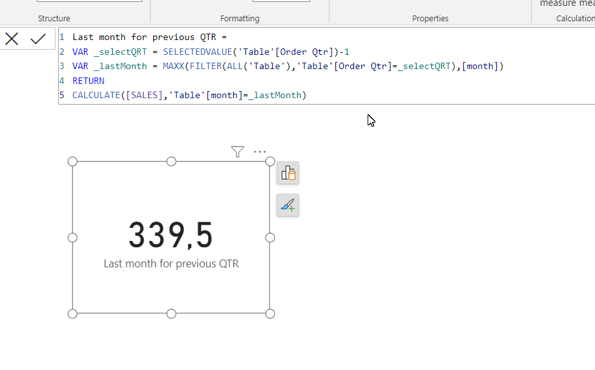
Task: Commit the measure with the checkmark icon
Action: 38,39
